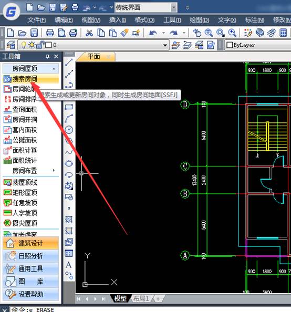Switch to the 布局1 tab
The height and width of the screenshot is (312, 291).
[x=141, y=298]
